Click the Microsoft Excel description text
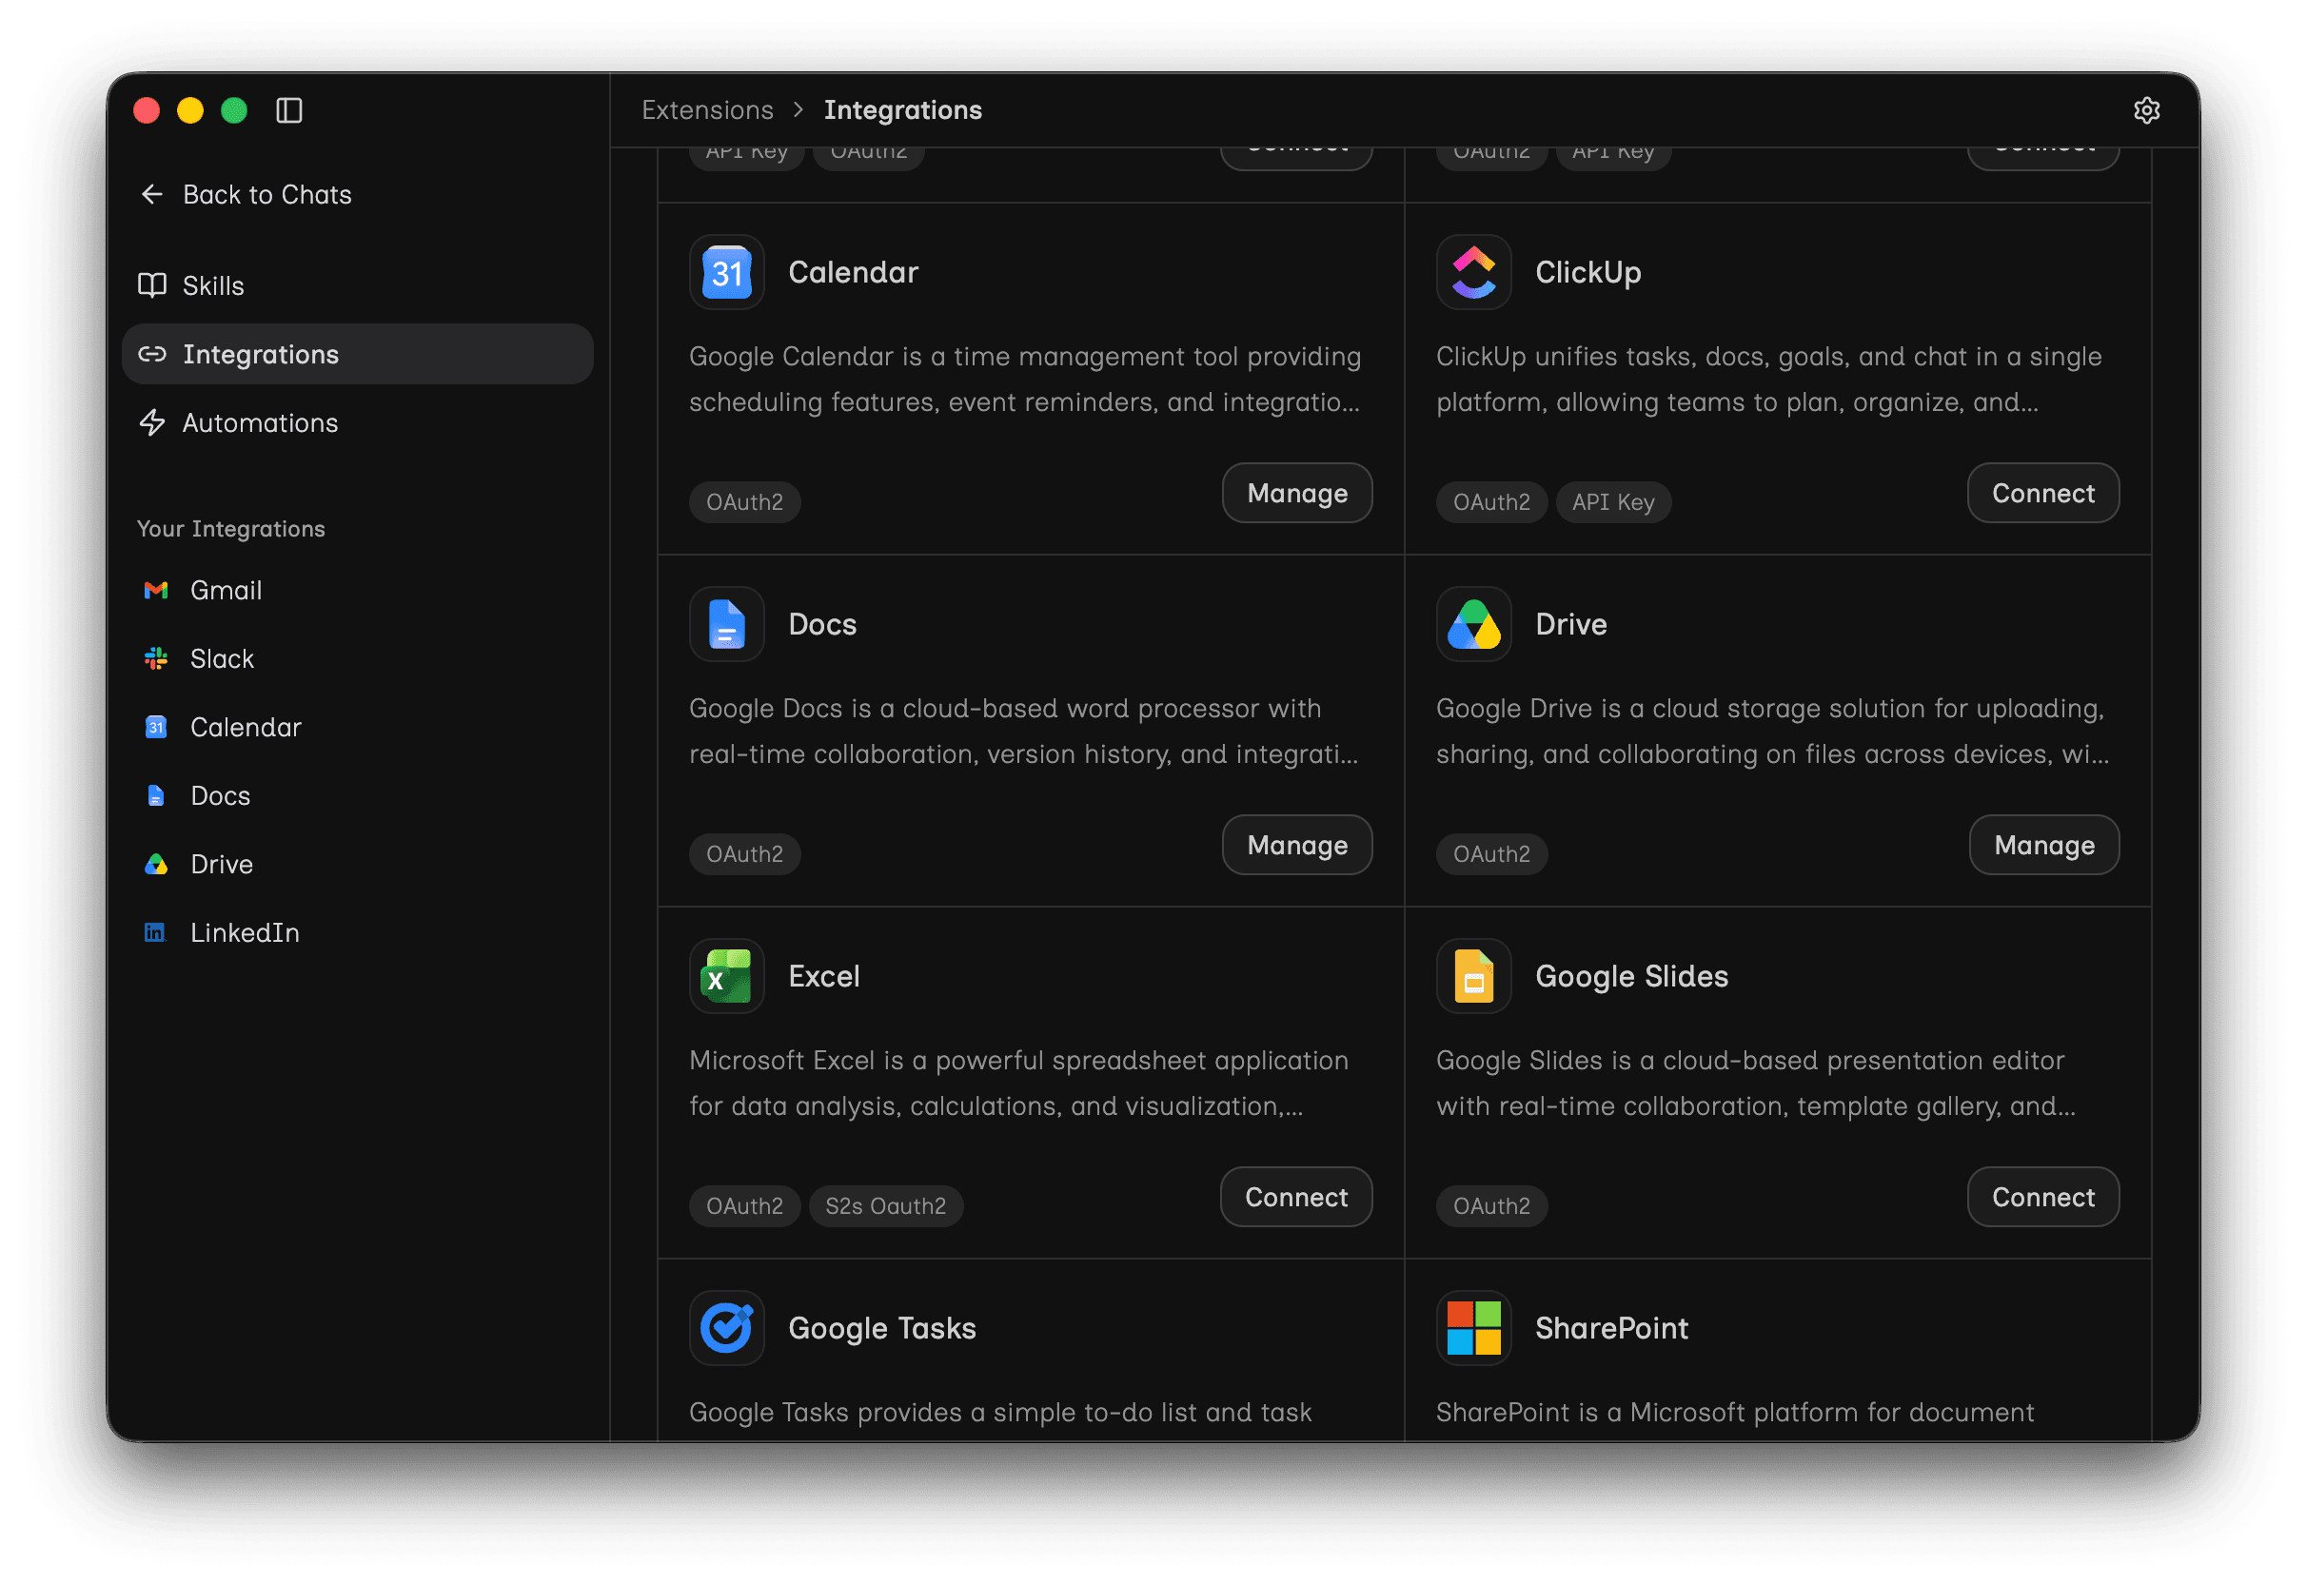Screen dimensions: 2307x1583 1019,1085
